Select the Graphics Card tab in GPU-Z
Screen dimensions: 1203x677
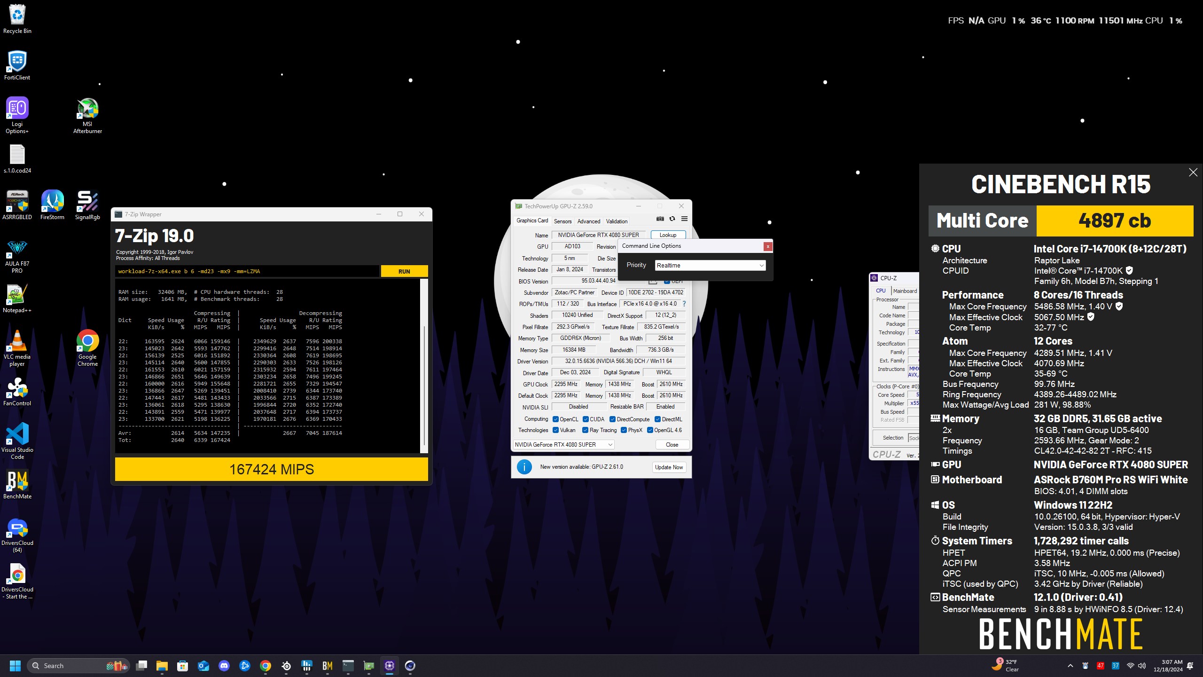tap(532, 220)
